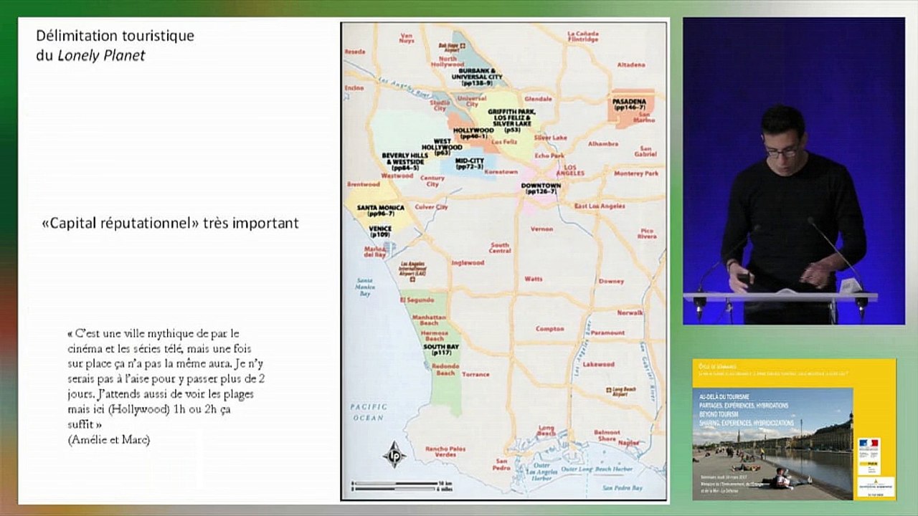Click the 'BEVERLY HILLS & WESTSIDE' map label
Image resolution: width=918 pixels, height=516 pixels.
click(405, 161)
